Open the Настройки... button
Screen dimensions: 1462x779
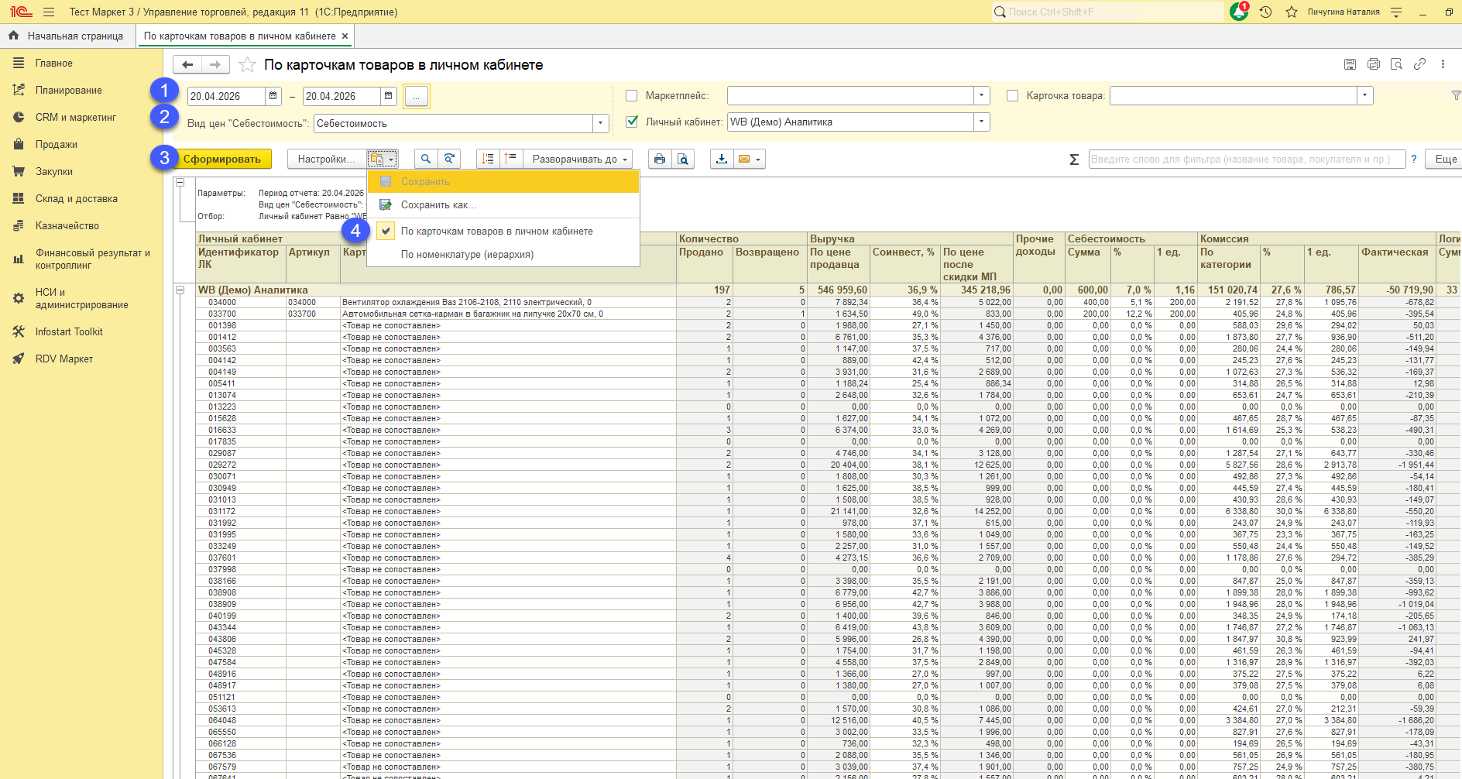[x=327, y=159]
